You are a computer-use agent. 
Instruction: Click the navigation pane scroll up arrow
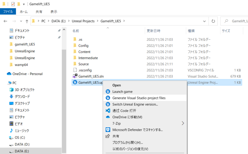(x=64, y=30)
